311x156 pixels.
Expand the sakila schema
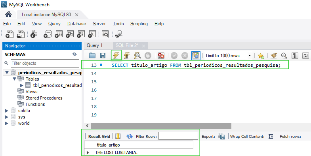tap(7, 111)
